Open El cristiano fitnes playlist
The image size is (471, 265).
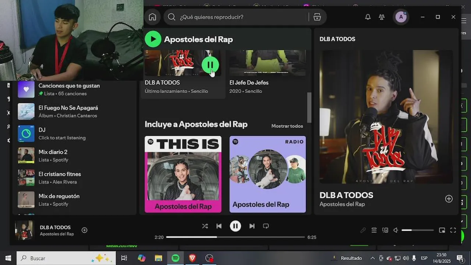coord(75,178)
